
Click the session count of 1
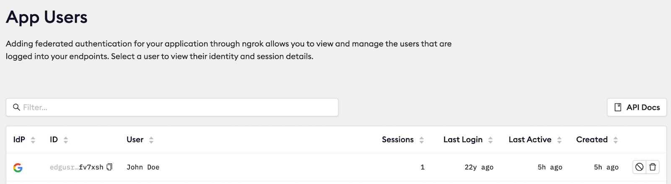pyautogui.click(x=422, y=167)
